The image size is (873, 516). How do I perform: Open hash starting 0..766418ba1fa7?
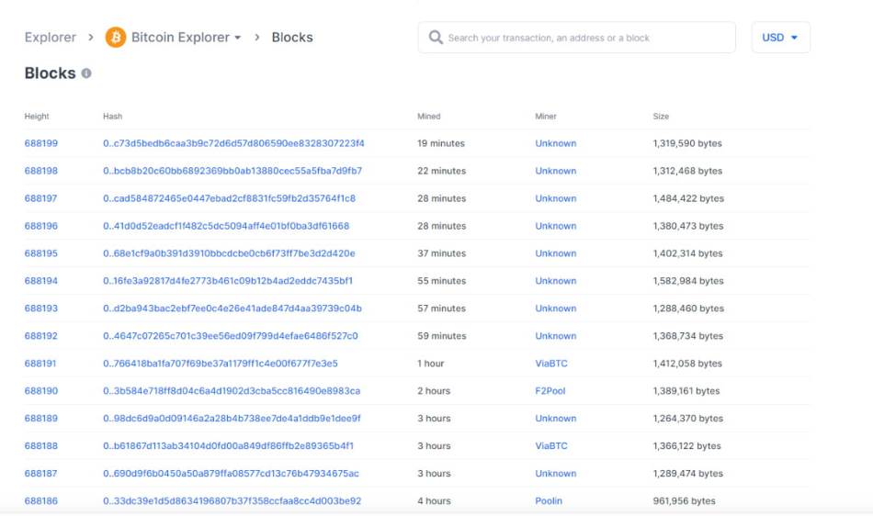click(x=221, y=364)
